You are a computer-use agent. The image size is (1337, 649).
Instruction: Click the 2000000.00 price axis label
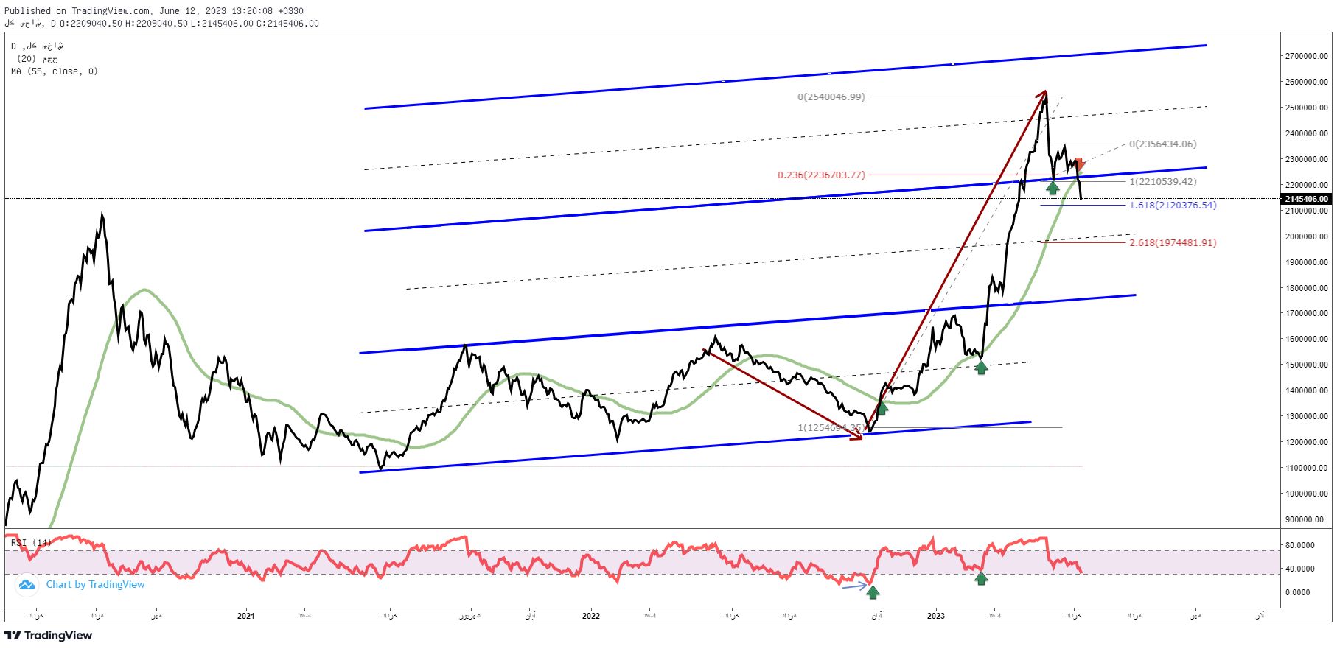point(1307,236)
